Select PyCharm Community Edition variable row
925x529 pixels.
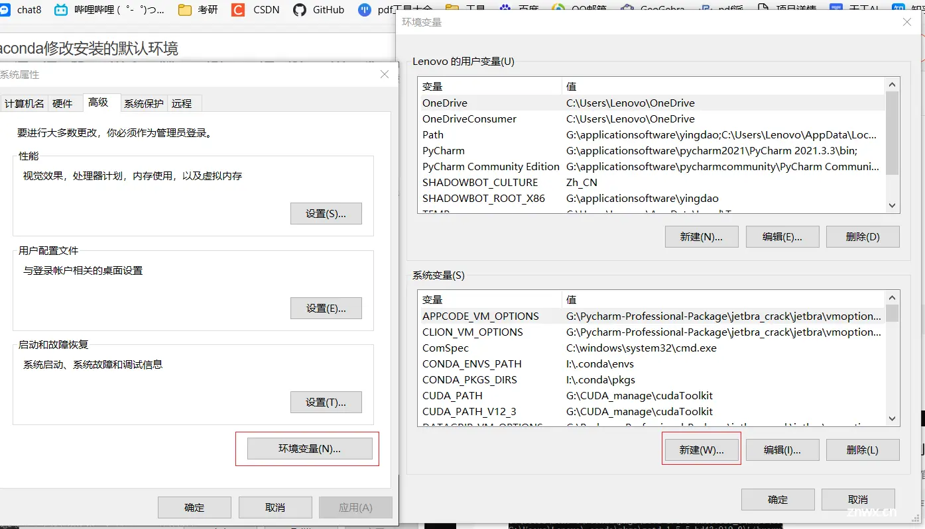652,166
